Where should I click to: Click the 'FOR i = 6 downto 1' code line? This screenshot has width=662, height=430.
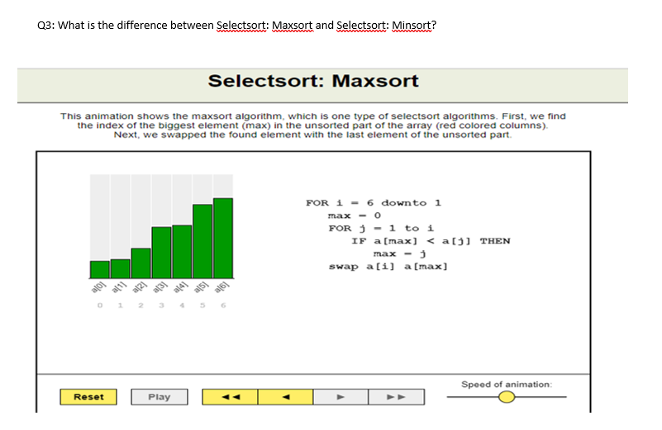click(374, 203)
